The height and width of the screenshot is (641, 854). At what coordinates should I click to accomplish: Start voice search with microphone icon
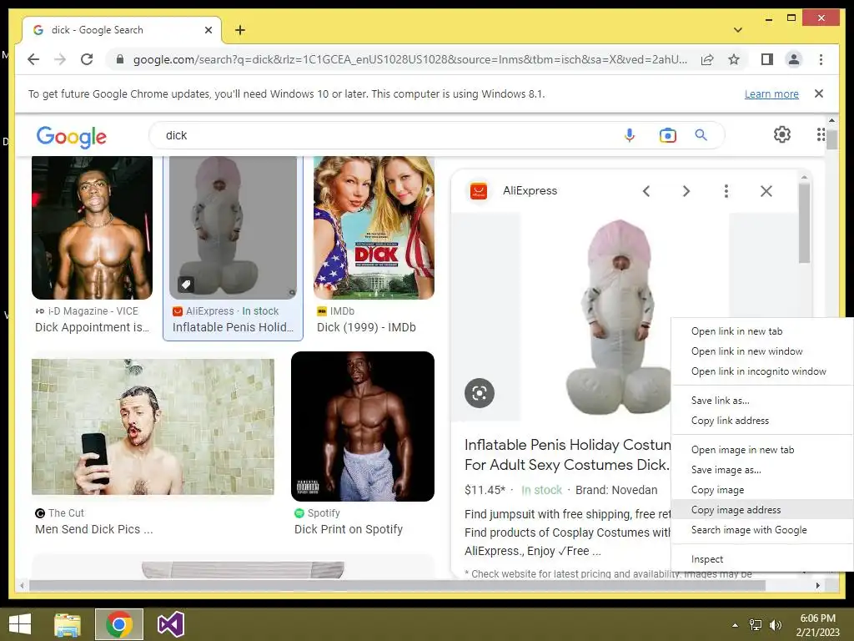pos(629,135)
